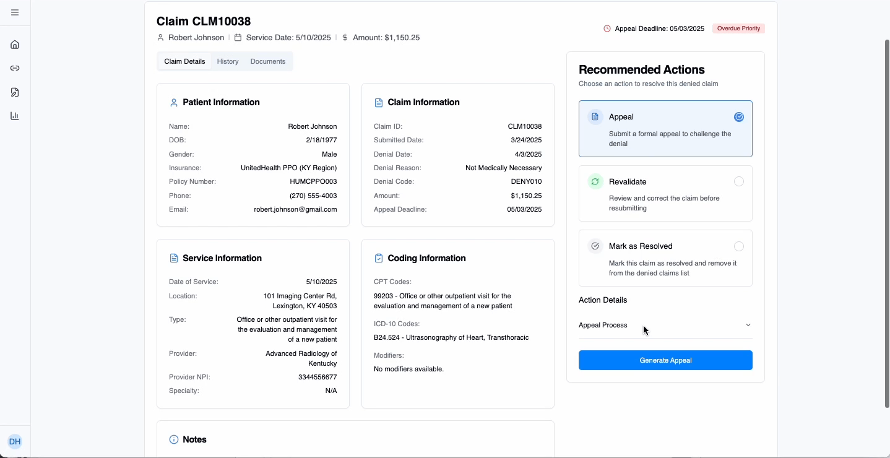This screenshot has height=458, width=890.
Task: Click the link icon in sidebar
Action: pyautogui.click(x=15, y=68)
